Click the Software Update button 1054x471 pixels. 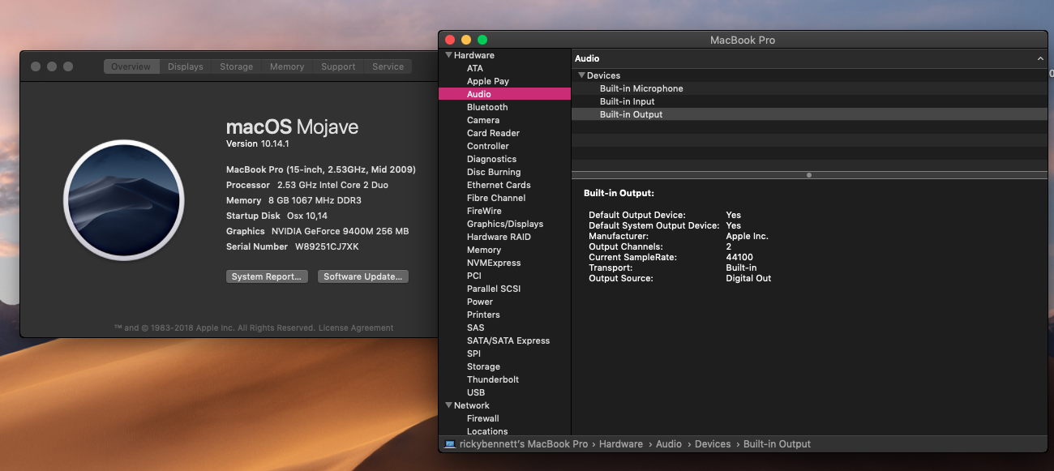point(362,276)
